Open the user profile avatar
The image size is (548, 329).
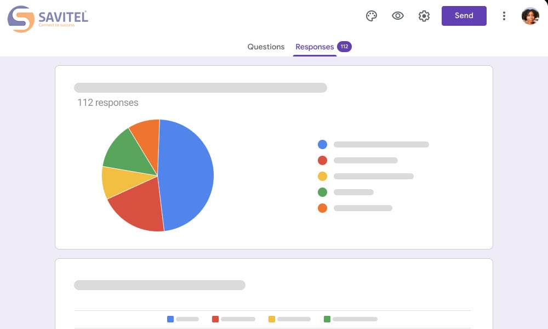530,16
